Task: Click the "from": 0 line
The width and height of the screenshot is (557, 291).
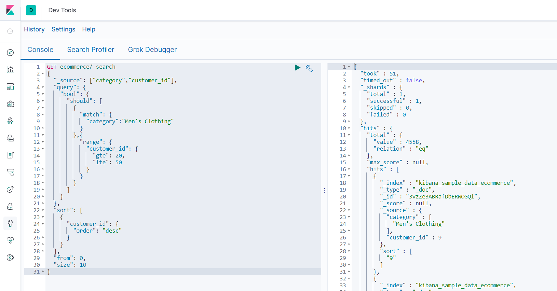Action: [70, 258]
